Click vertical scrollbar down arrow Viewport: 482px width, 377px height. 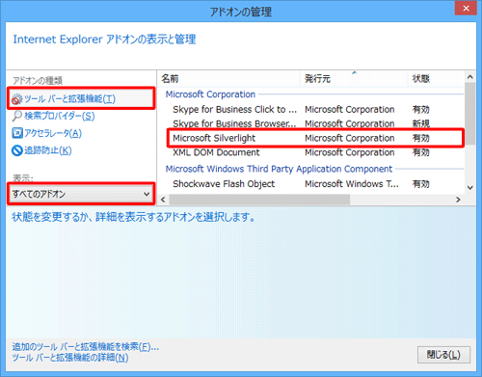[x=470, y=188]
